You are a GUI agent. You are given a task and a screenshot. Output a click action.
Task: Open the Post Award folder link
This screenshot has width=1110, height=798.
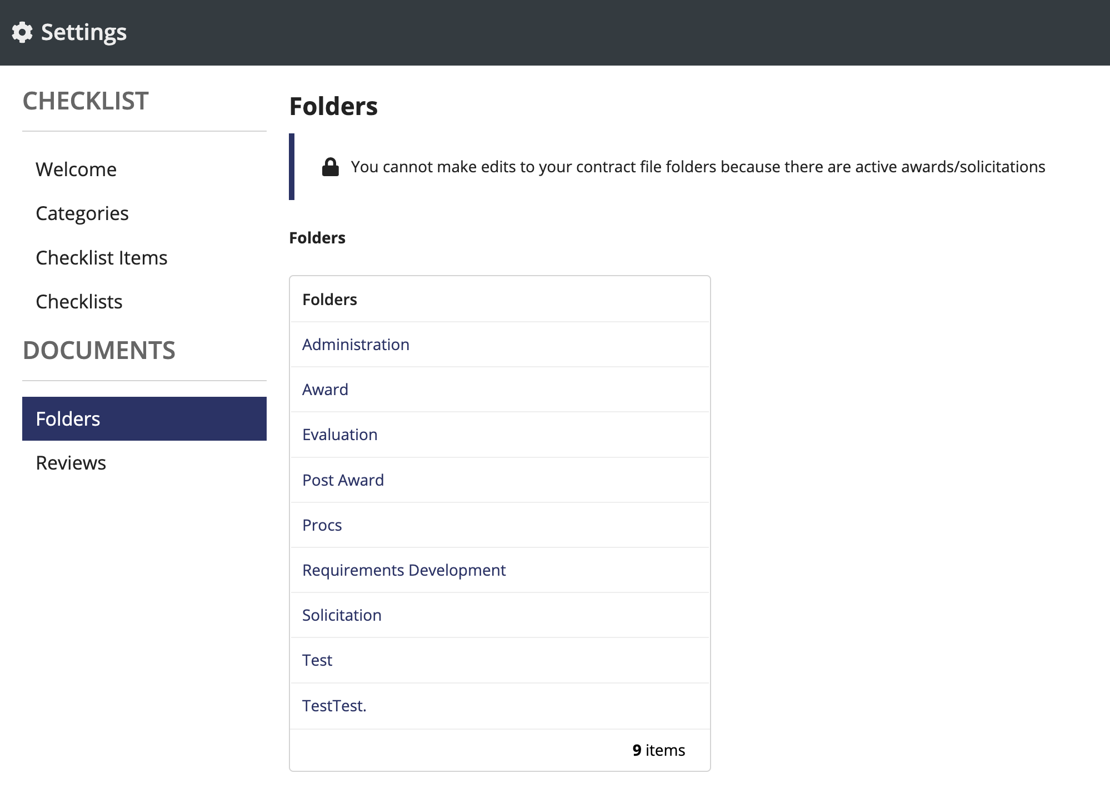click(x=343, y=480)
